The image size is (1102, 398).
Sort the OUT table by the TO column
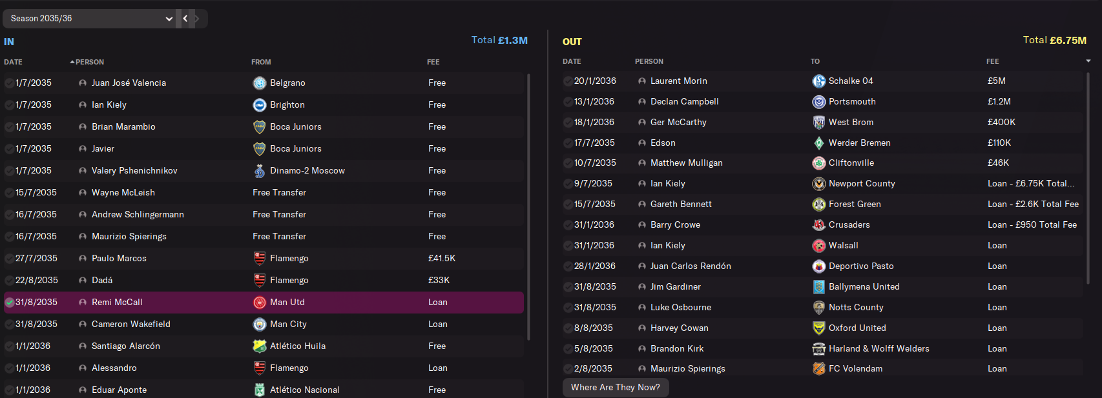[x=815, y=61]
